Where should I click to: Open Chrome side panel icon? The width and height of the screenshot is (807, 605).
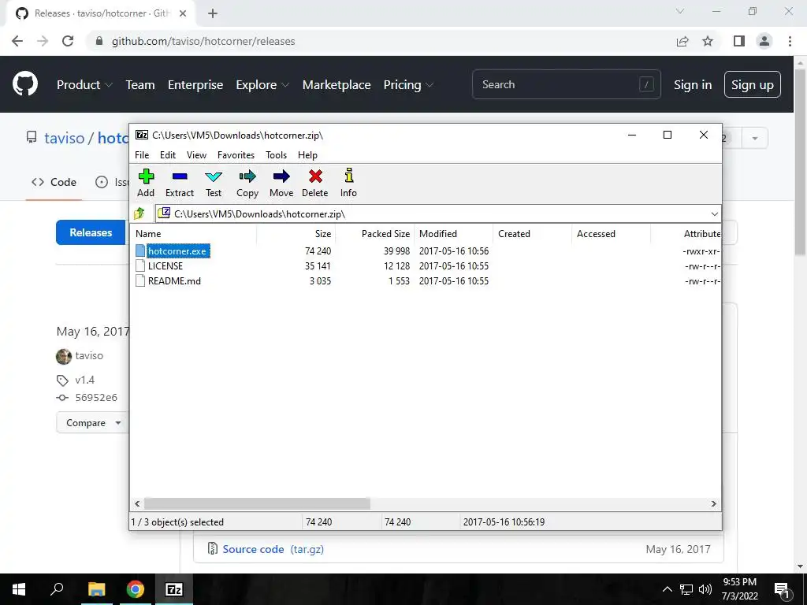[x=739, y=41]
